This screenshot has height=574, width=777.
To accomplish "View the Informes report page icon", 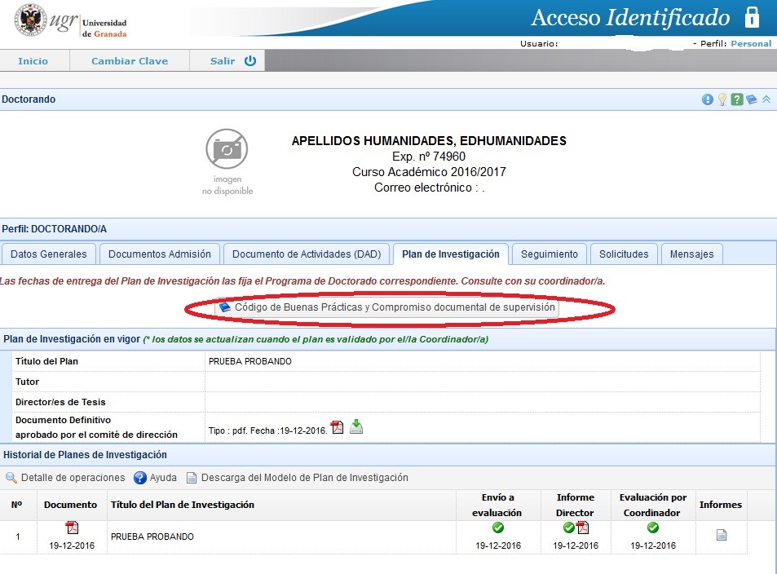I will pos(721,535).
